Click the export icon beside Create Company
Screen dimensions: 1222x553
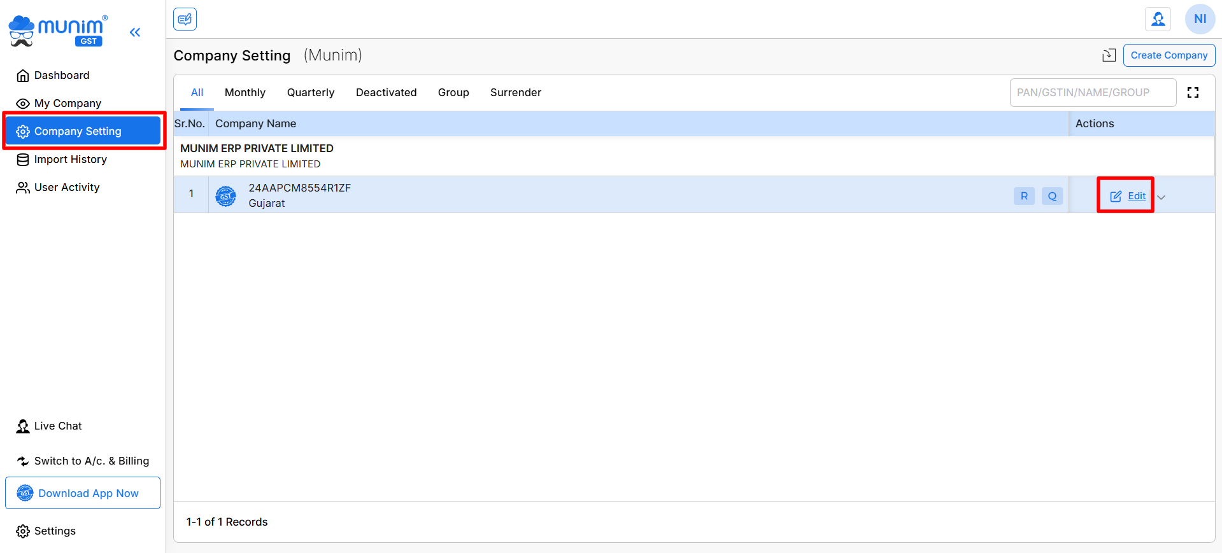coord(1109,55)
